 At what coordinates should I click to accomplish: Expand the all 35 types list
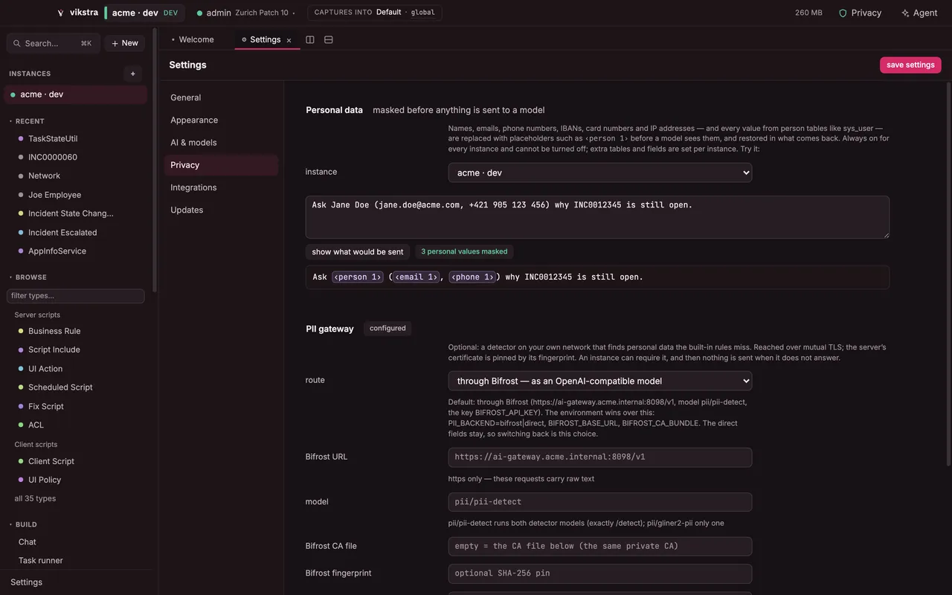pos(35,498)
